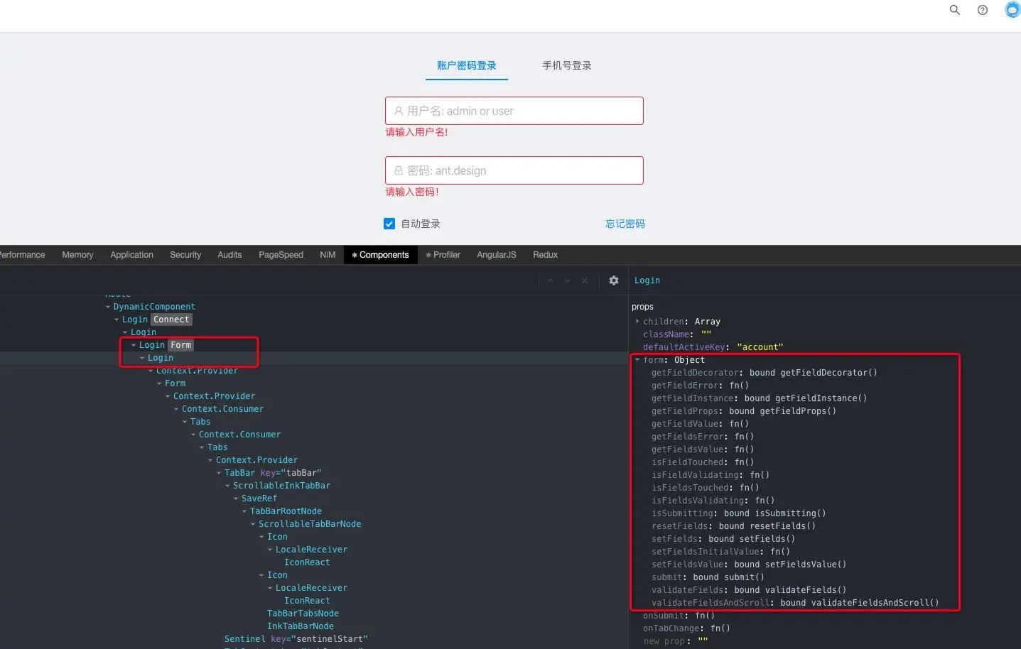This screenshot has height=649, width=1021.
Task: Click the user avatar icon
Action: tap(1012, 9)
